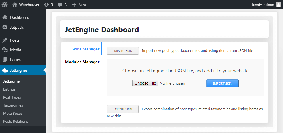This screenshot has width=283, height=133.
Task: Switch to Modules Manager tab
Action: tap(82, 62)
